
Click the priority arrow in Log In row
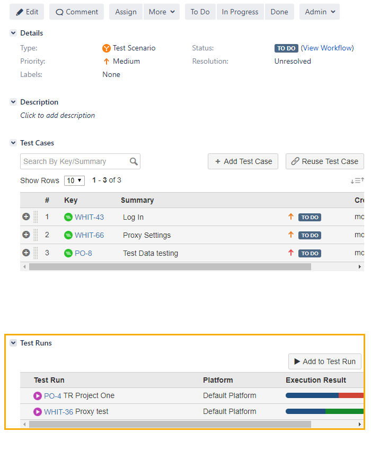click(291, 217)
